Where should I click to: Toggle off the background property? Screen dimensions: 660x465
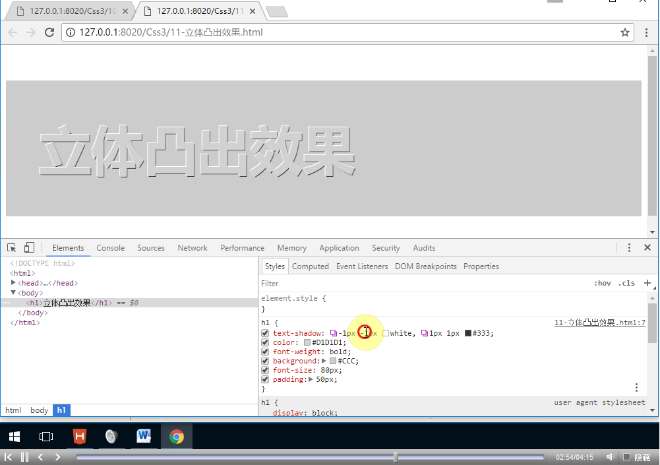pyautogui.click(x=265, y=361)
